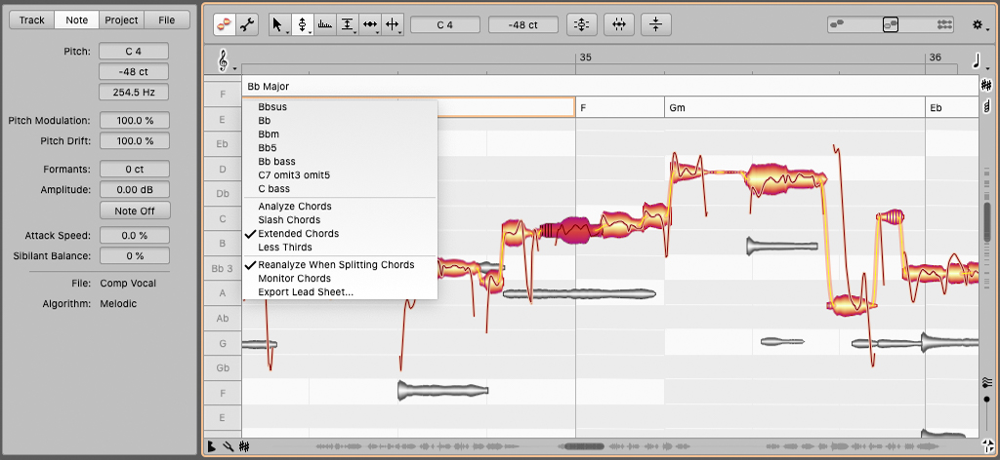The image size is (1000, 460).
Task: Select the Main arrow tool
Action: (278, 24)
